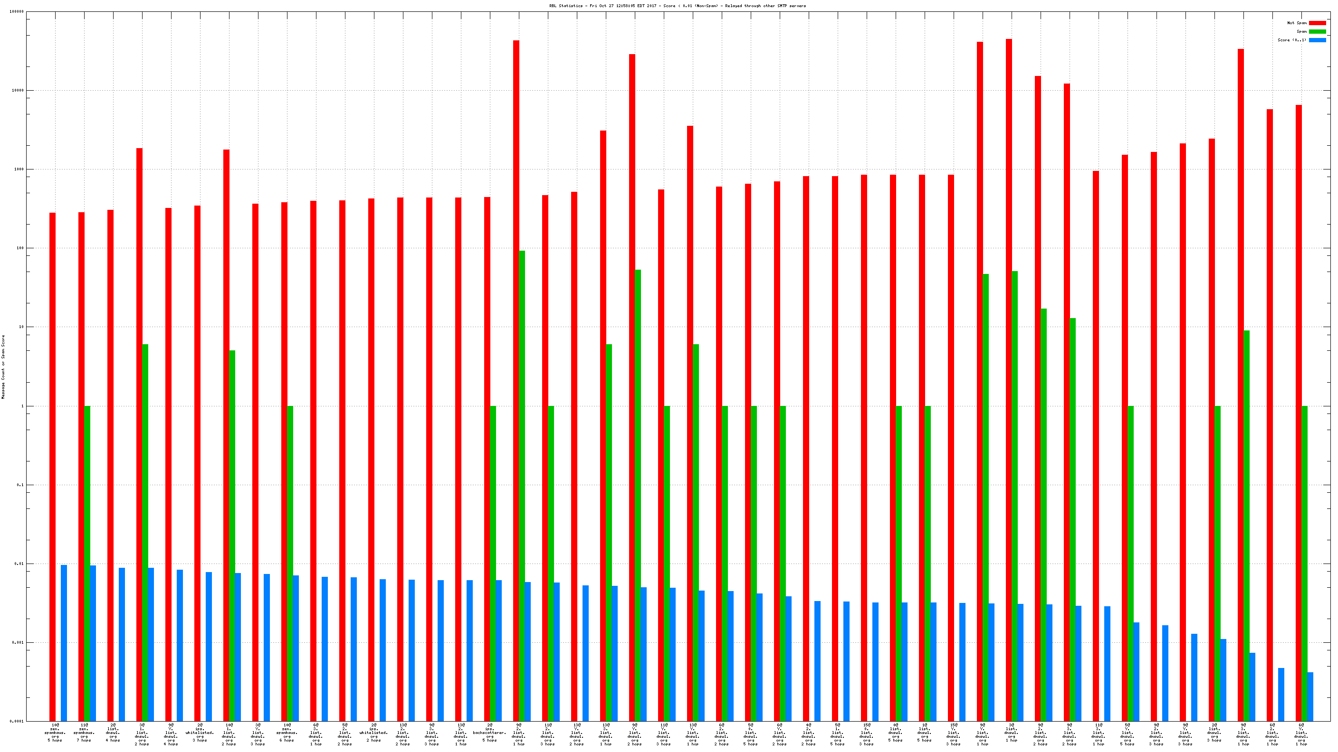Image resolution: width=1338 pixels, height=752 pixels.
Task: Click the 0.0001 y-axis tick label
Action: (x=17, y=722)
